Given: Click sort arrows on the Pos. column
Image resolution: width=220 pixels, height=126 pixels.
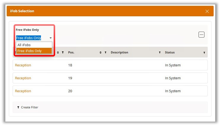Looking at the screenshot, I should pyautogui.click(x=101, y=52).
